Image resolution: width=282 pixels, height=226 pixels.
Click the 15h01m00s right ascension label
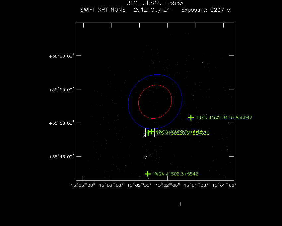click(224, 185)
